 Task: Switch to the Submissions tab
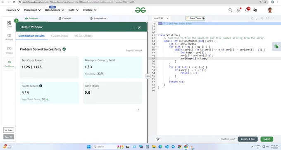(98, 18)
